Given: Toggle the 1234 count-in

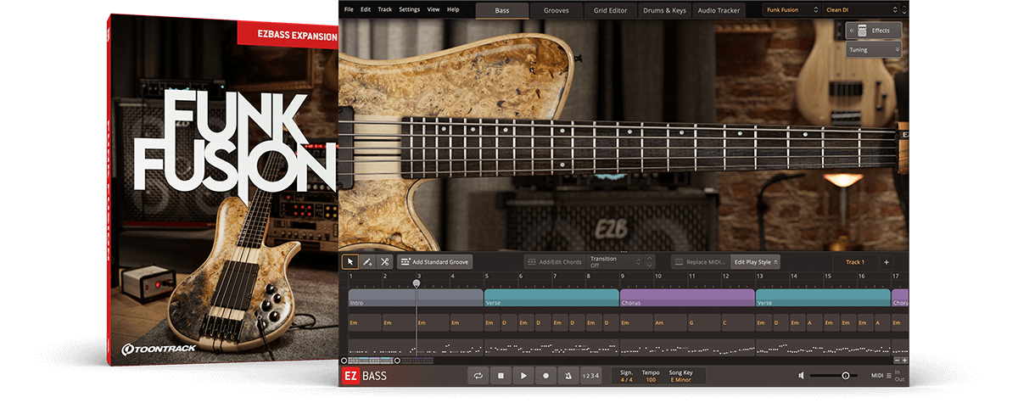Looking at the screenshot, I should coord(590,376).
